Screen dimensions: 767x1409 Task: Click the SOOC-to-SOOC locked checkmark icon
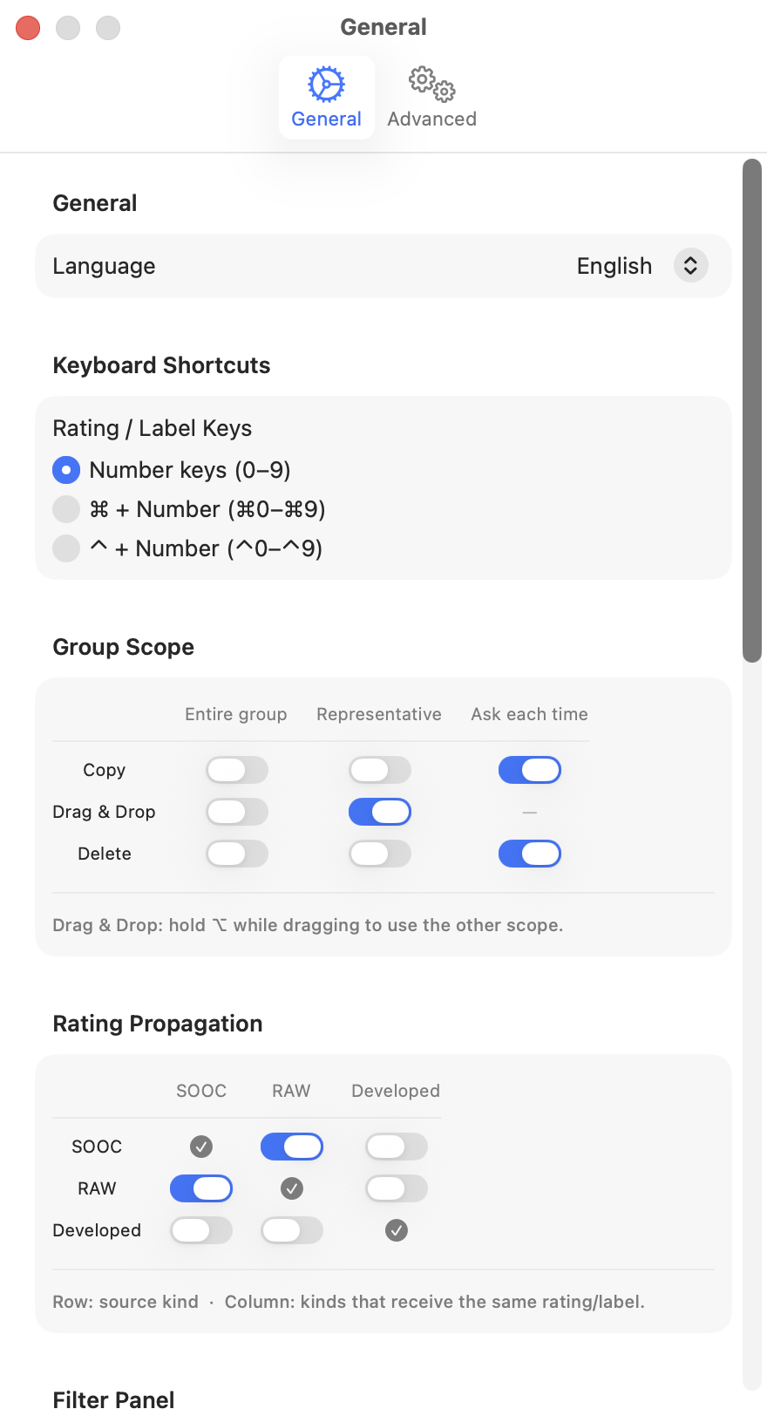coord(201,1147)
